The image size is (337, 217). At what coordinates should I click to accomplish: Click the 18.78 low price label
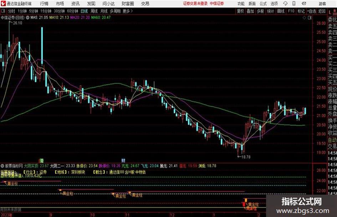(246, 157)
